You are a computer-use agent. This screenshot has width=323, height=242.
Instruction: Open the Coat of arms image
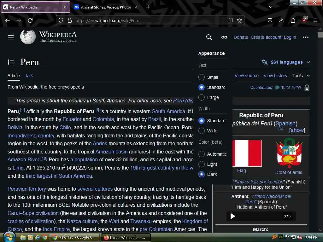point(289,153)
